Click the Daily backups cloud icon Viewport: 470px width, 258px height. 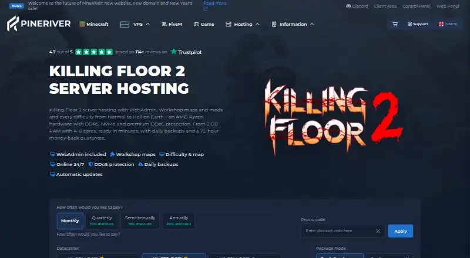140,164
